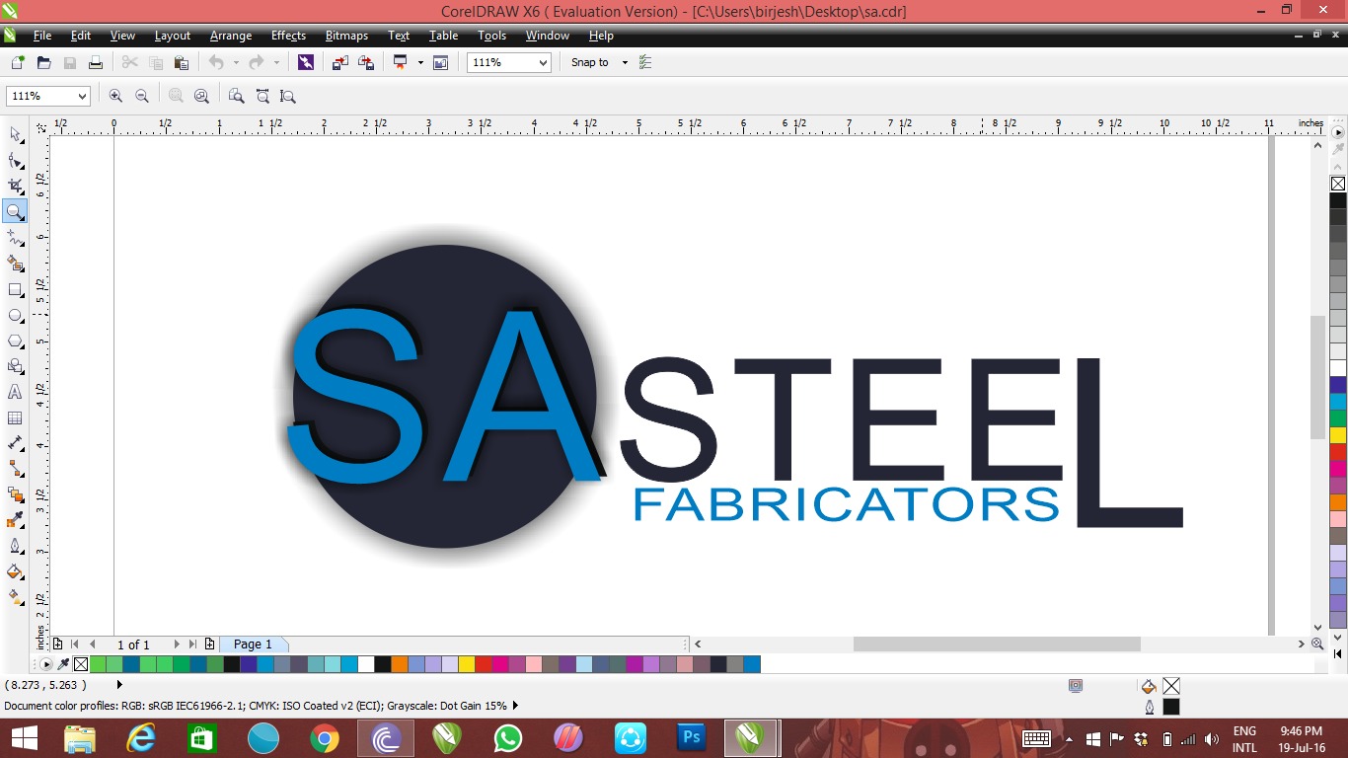The image size is (1348, 758).
Task: Open Photoshop from the Windows taskbar
Action: pos(691,737)
